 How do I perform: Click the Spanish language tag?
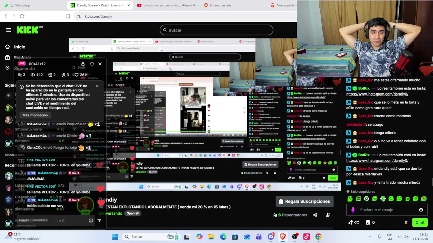tap(133, 213)
